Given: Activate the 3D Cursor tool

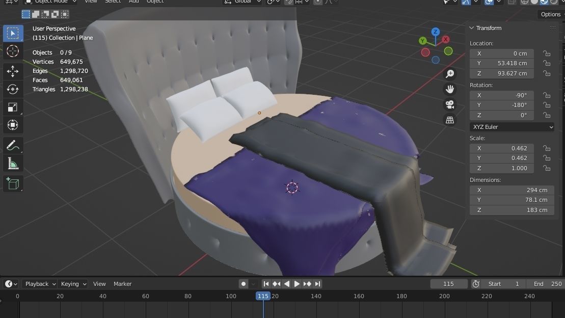Looking at the screenshot, I should point(13,51).
